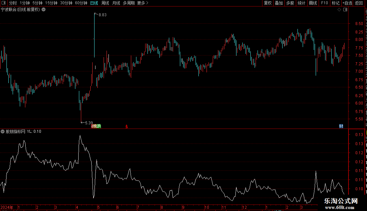Click the 叠加 overlay button
The image size is (367, 211).
click(279, 3)
